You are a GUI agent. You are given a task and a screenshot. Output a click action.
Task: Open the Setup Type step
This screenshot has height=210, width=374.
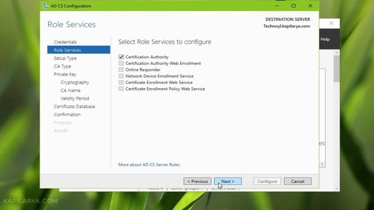tap(65, 58)
